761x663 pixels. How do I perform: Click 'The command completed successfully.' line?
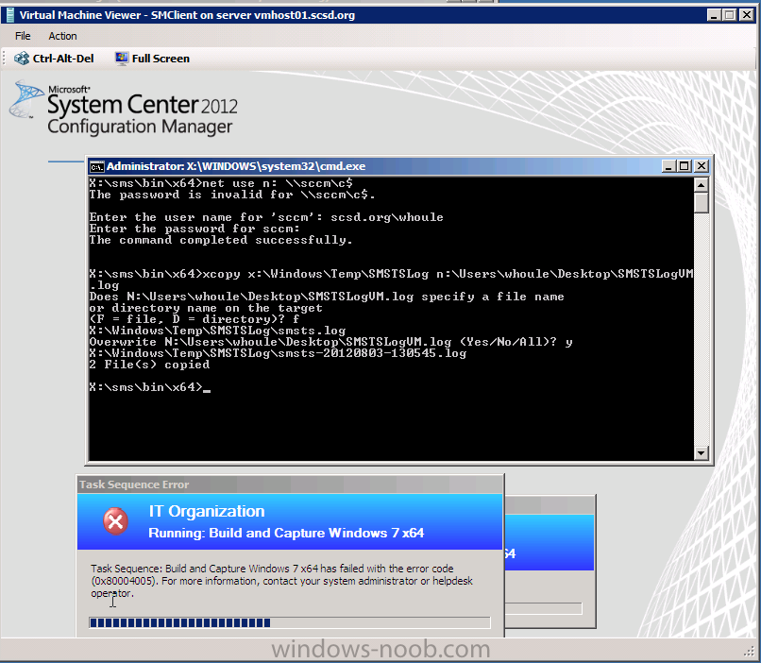click(x=221, y=240)
